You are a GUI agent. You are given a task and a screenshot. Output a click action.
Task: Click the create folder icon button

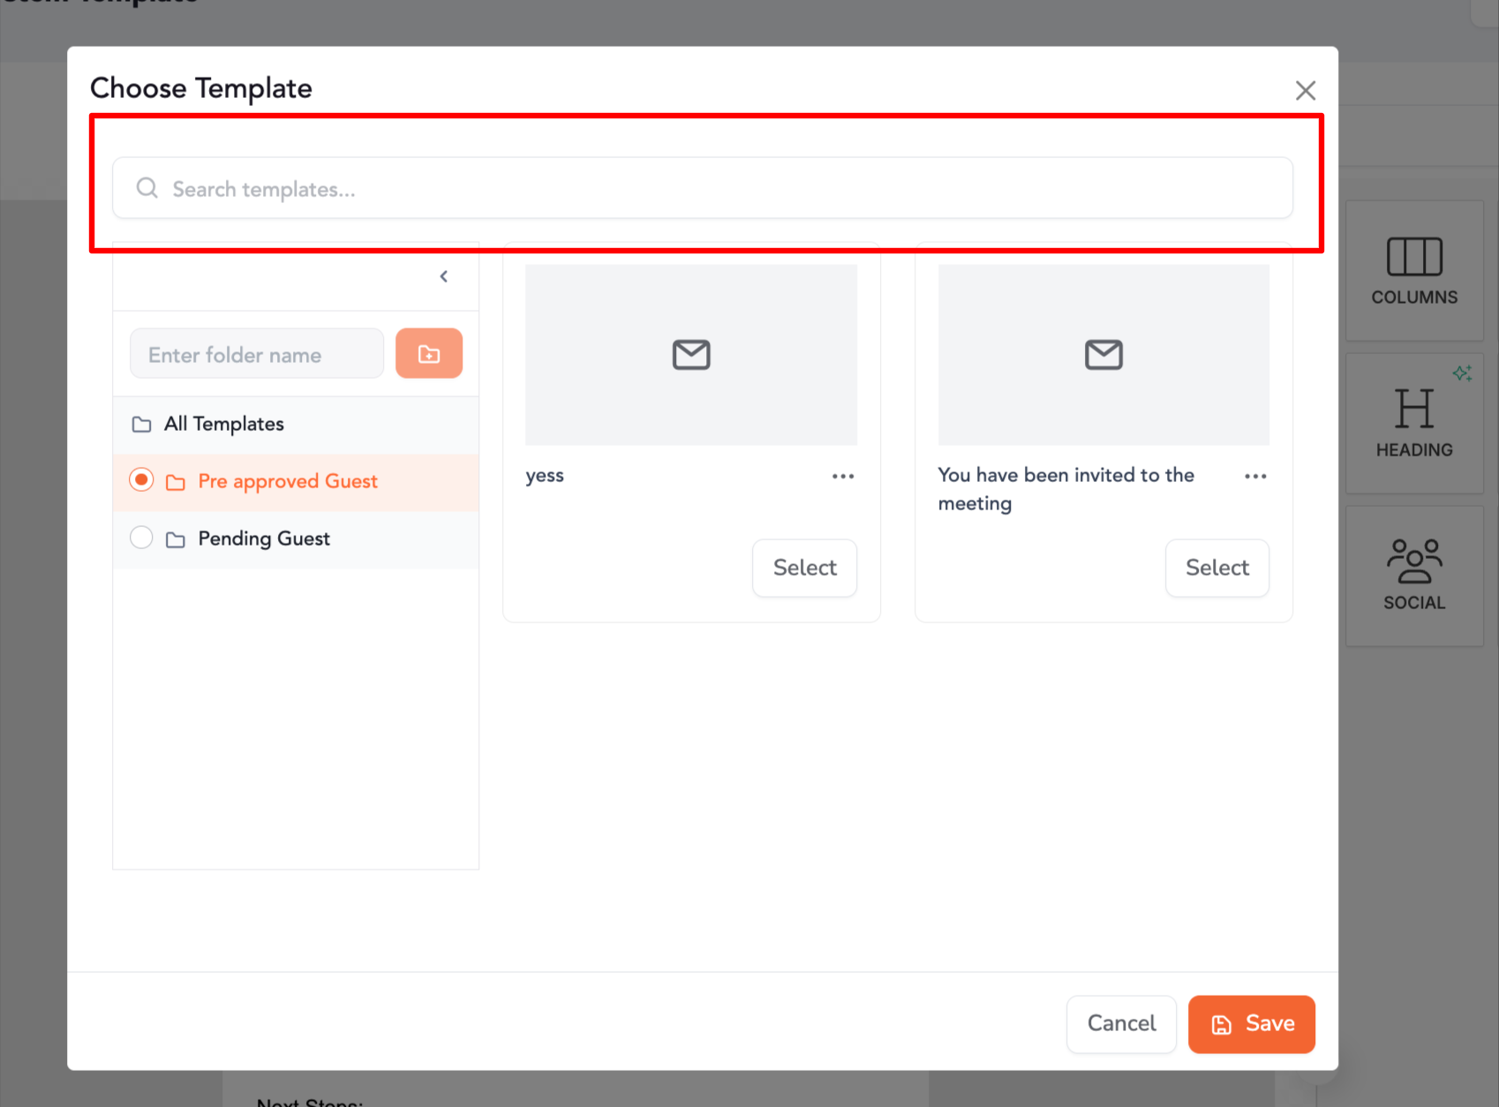pos(428,354)
